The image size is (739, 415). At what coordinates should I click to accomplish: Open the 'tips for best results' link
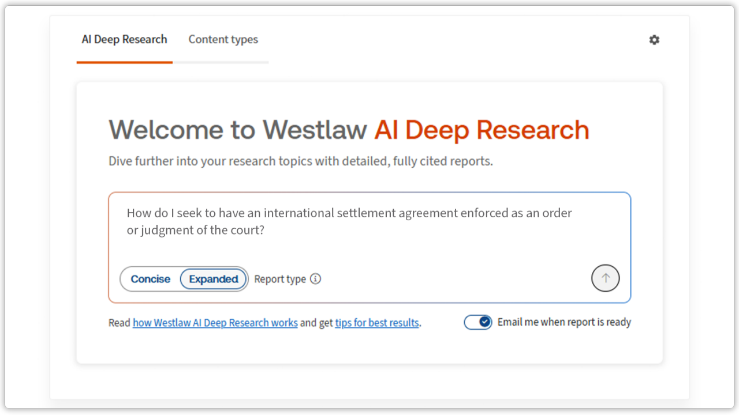coord(377,323)
